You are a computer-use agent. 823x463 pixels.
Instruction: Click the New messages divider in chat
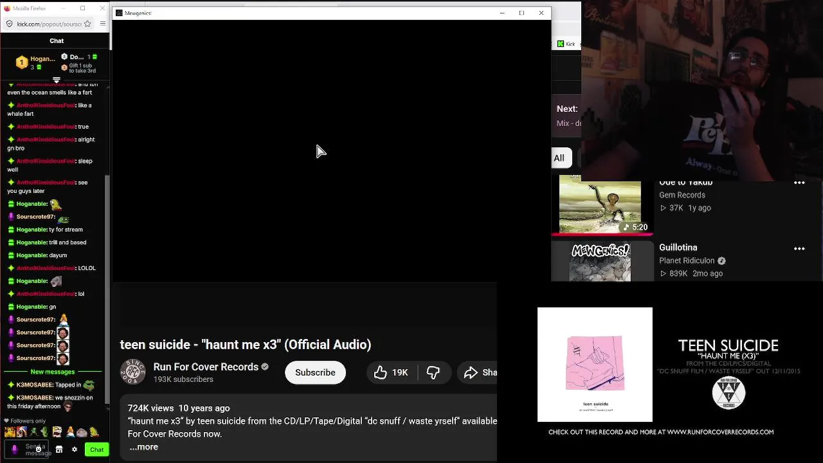[53, 372]
